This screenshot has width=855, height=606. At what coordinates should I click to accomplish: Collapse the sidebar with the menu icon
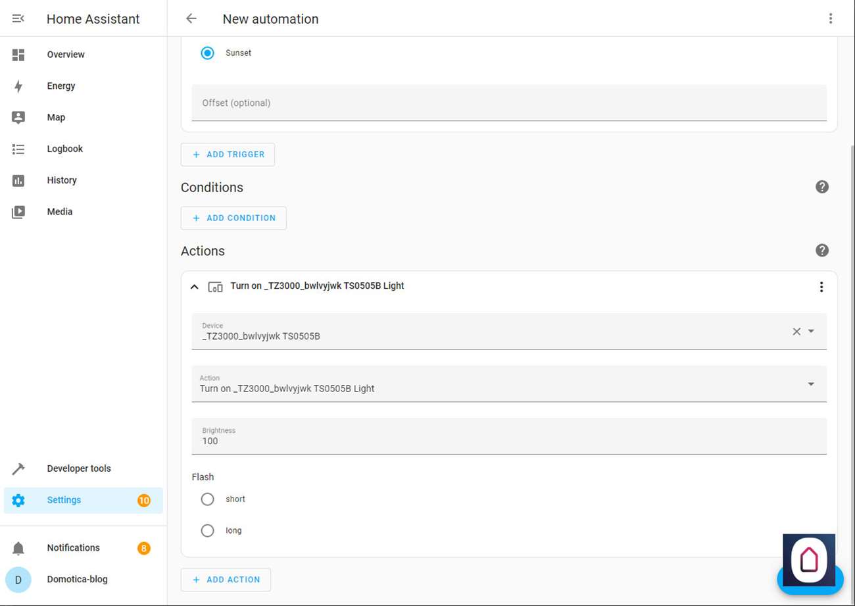pyautogui.click(x=18, y=19)
